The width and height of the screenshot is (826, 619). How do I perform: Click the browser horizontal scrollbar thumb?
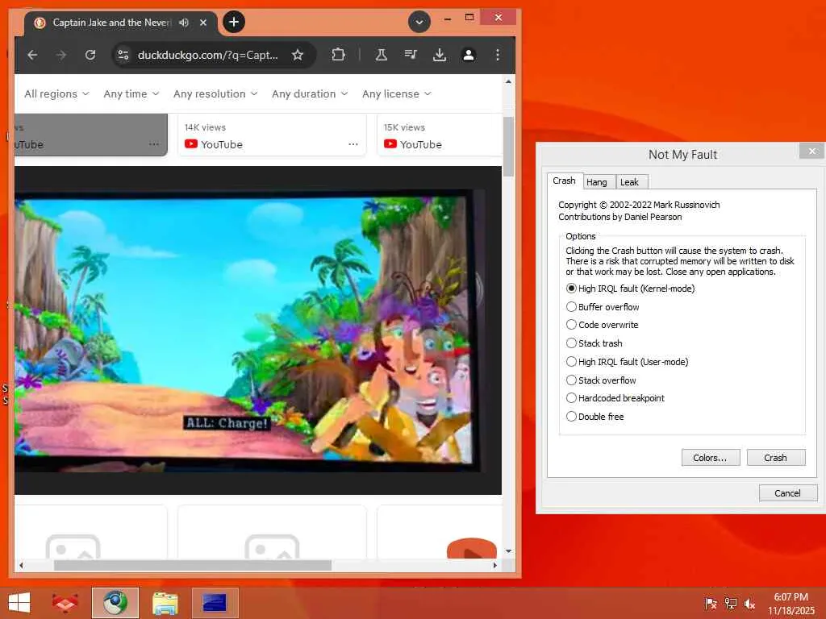193,565
